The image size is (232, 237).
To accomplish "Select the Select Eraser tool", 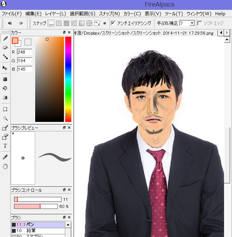I will [5, 136].
